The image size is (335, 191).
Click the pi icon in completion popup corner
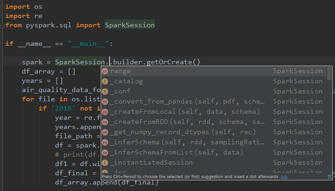pyautogui.click(x=329, y=176)
